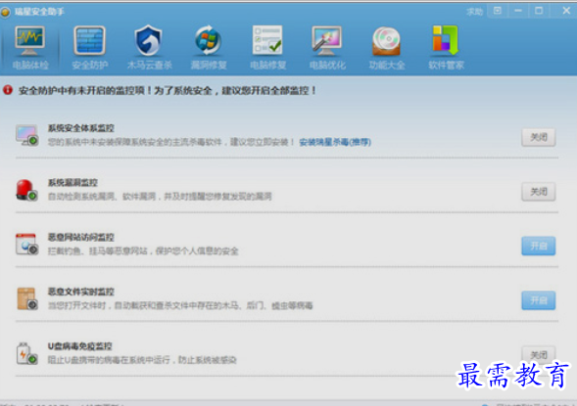Viewport: 577px width, 406px height.
Task: Open the 功能大全 disc icon
Action: pos(386,40)
